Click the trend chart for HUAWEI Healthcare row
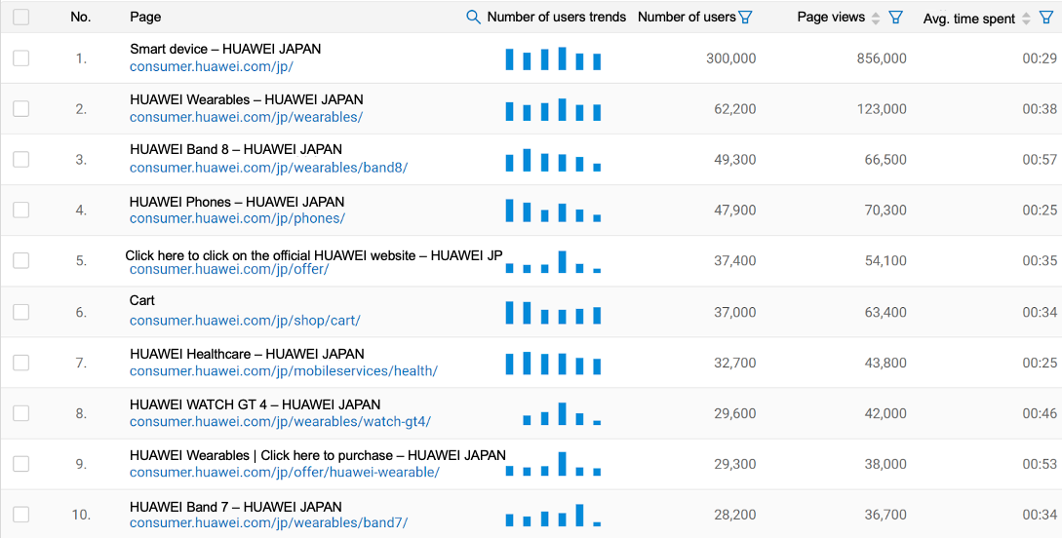This screenshot has width=1062, height=538. pos(553,364)
